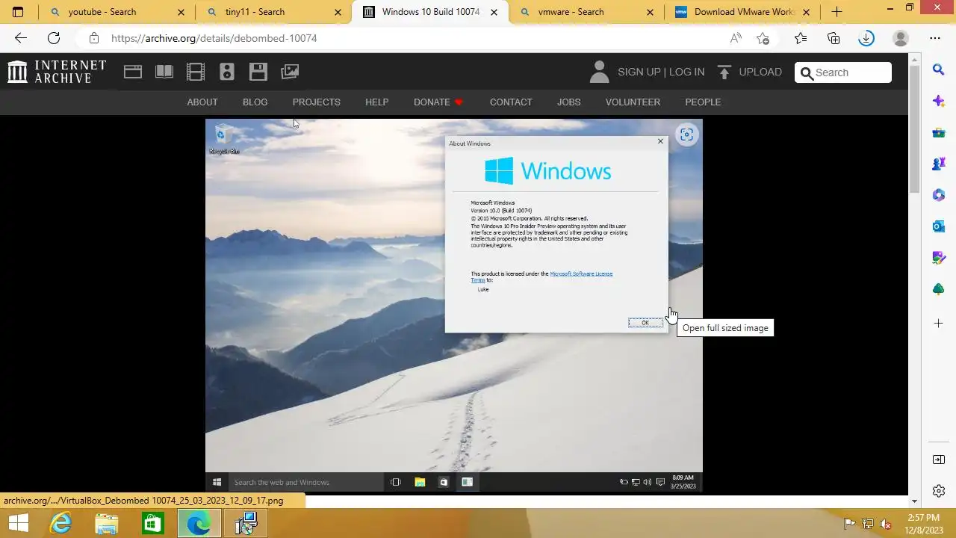The width and height of the screenshot is (956, 538).
Task: Open the sidebar Tools briefcase icon
Action: tap(939, 132)
